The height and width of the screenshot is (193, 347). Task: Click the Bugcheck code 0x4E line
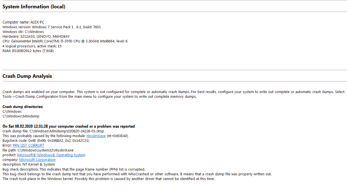click(x=46, y=141)
